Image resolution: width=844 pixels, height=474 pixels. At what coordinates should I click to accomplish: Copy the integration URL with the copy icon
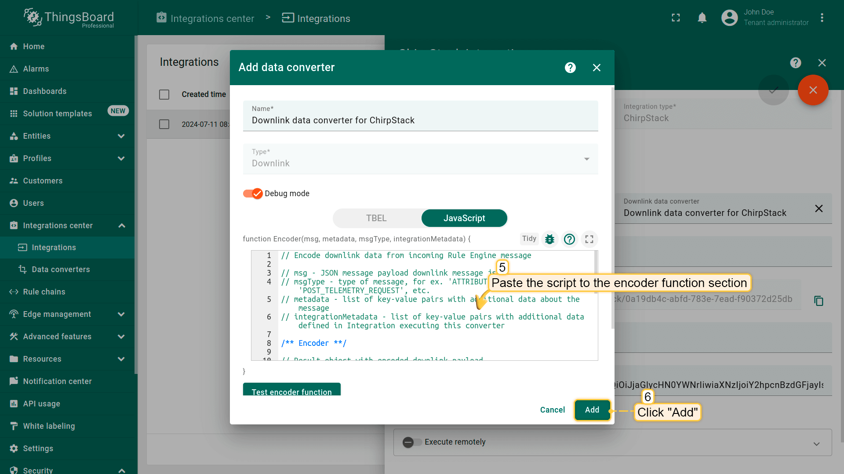[x=819, y=301]
